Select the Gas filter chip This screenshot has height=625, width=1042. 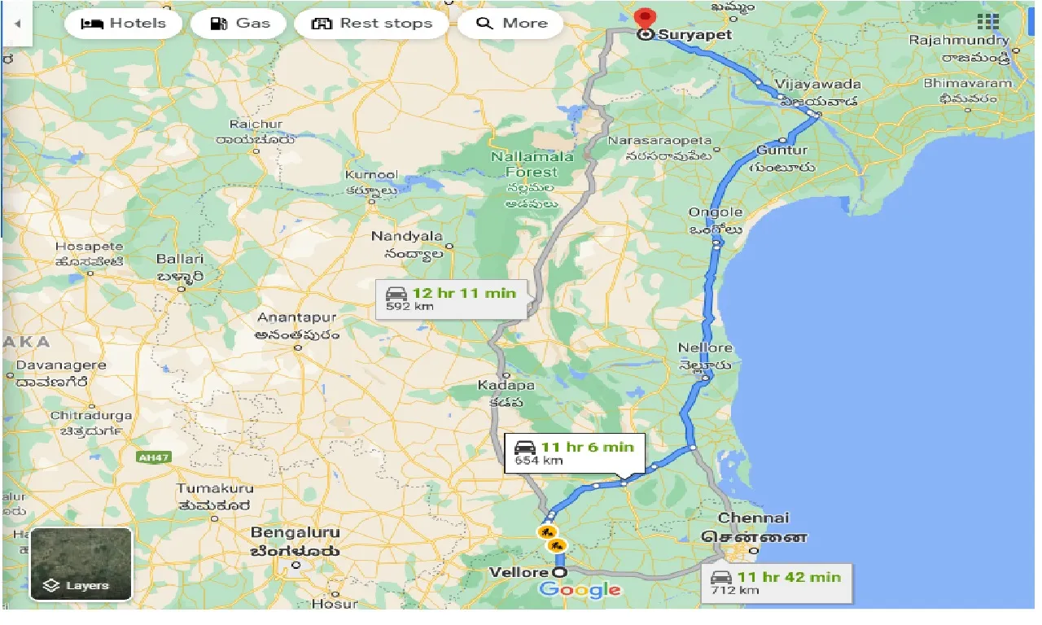click(239, 24)
